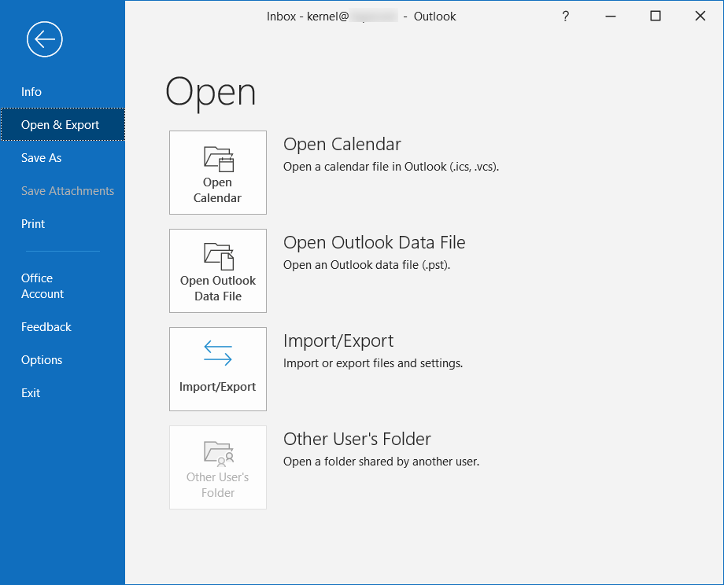Click the large Open page title
The height and width of the screenshot is (585, 724).
click(x=211, y=94)
